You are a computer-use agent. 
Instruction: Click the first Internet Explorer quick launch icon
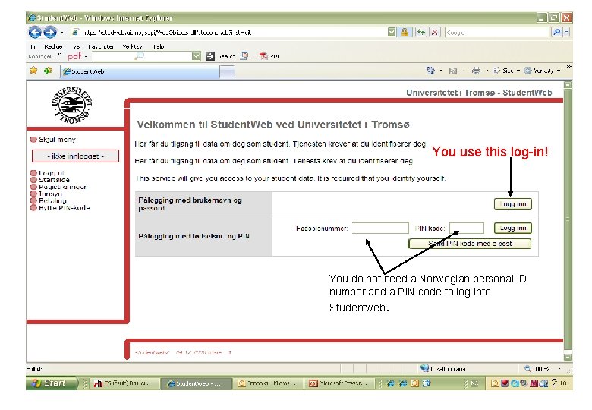pyautogui.click(x=391, y=383)
